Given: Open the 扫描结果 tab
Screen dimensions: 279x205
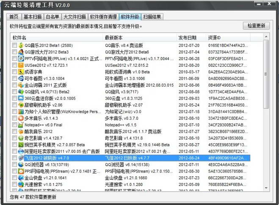Looking at the screenshot, I should click(152, 17).
